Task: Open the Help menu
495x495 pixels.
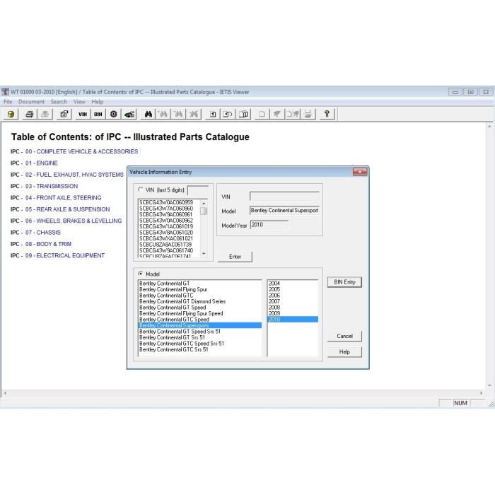Action: tap(98, 102)
